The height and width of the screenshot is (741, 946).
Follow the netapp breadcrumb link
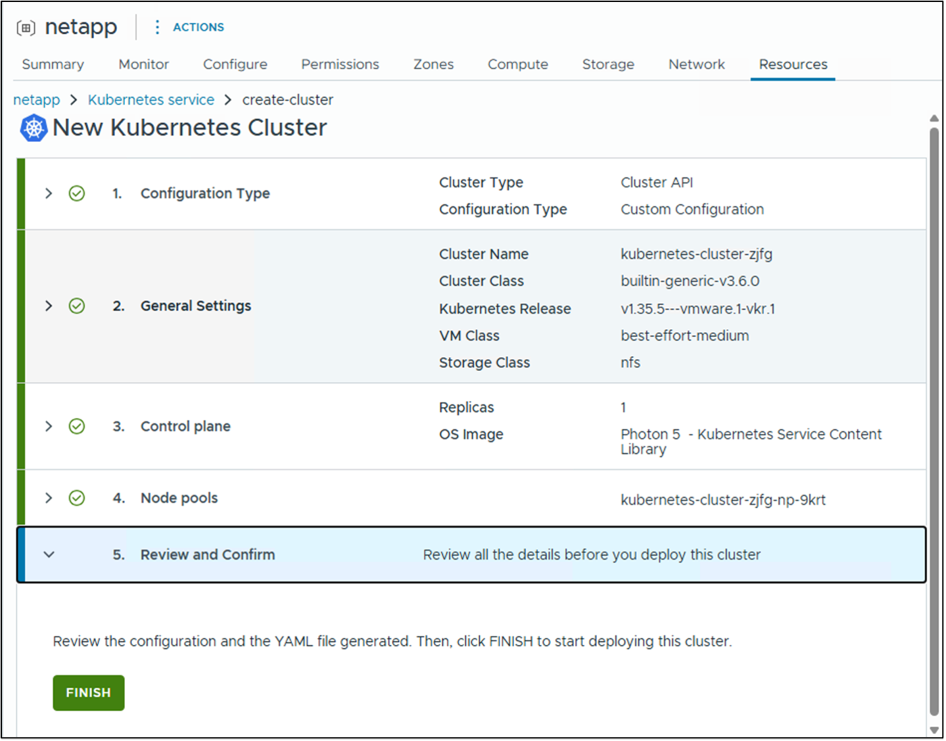pos(36,100)
